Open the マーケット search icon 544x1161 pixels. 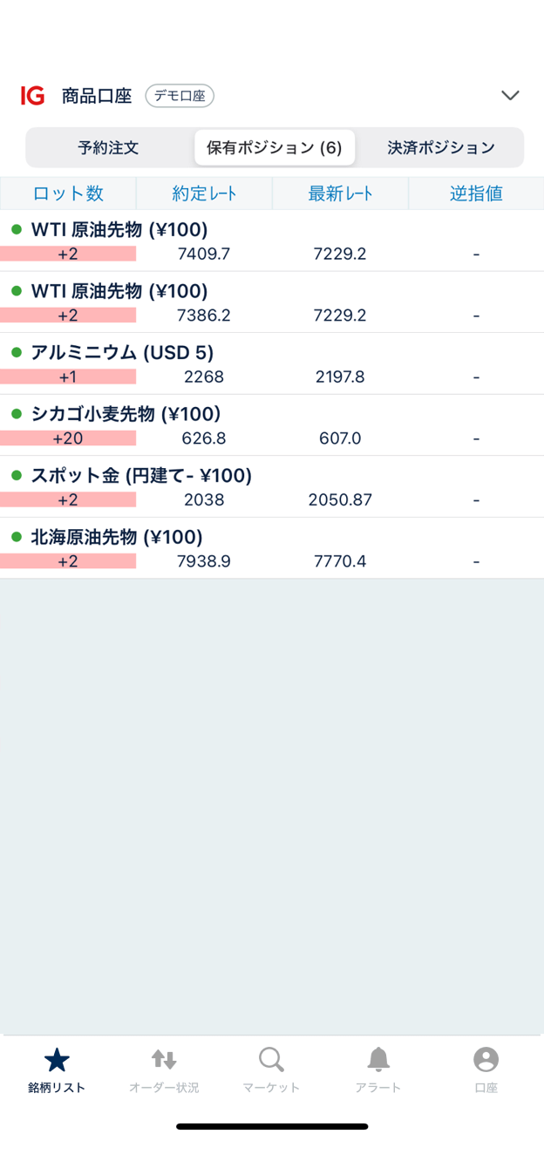pyautogui.click(x=271, y=1060)
